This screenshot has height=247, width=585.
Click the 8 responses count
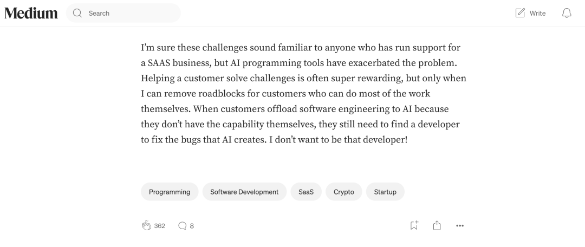pyautogui.click(x=192, y=226)
